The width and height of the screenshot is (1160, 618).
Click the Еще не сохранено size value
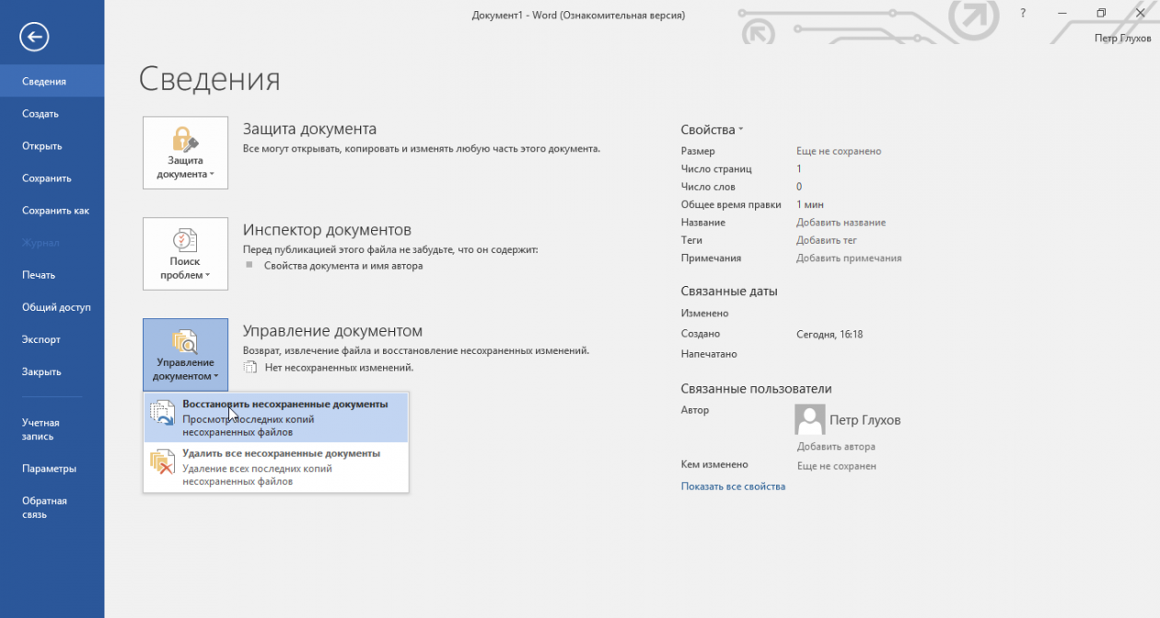pos(839,151)
